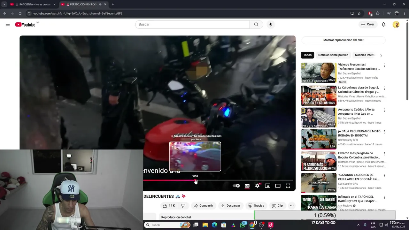The width and height of the screenshot is (409, 230).
Task: Click the Windows taskbar Buscar search box
Action: [x=168, y=225]
